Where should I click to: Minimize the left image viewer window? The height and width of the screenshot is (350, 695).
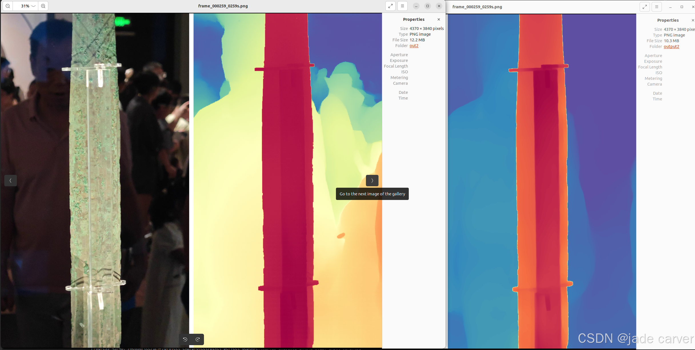point(416,6)
